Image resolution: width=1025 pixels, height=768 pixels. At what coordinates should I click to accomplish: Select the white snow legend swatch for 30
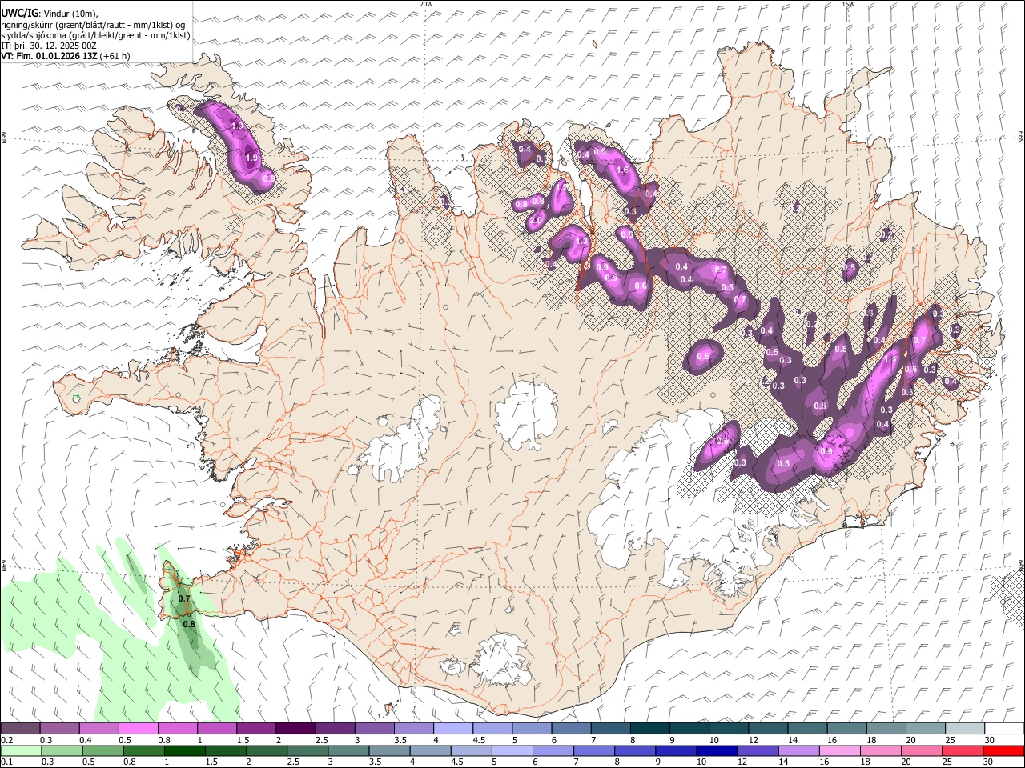click(1004, 728)
